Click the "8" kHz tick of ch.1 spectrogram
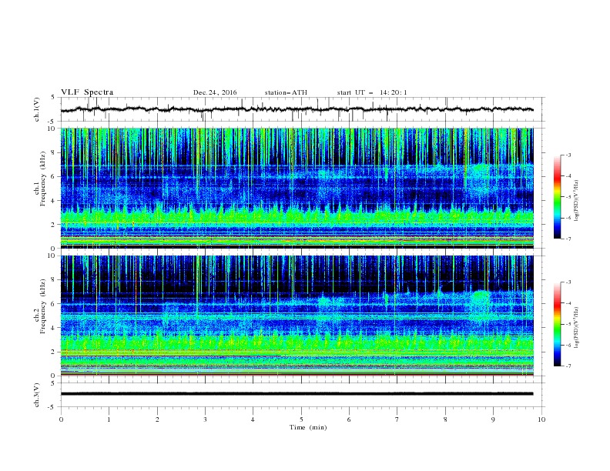The width and height of the screenshot is (610, 471). click(53, 152)
